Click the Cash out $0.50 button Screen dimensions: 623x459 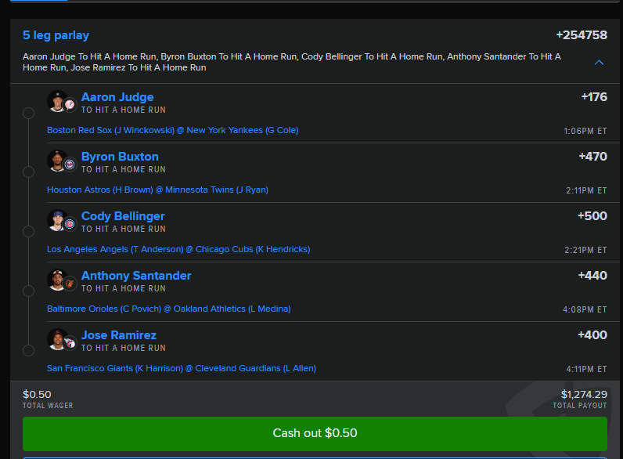coord(315,434)
